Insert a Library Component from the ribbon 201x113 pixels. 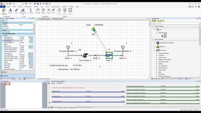coord(4,11)
